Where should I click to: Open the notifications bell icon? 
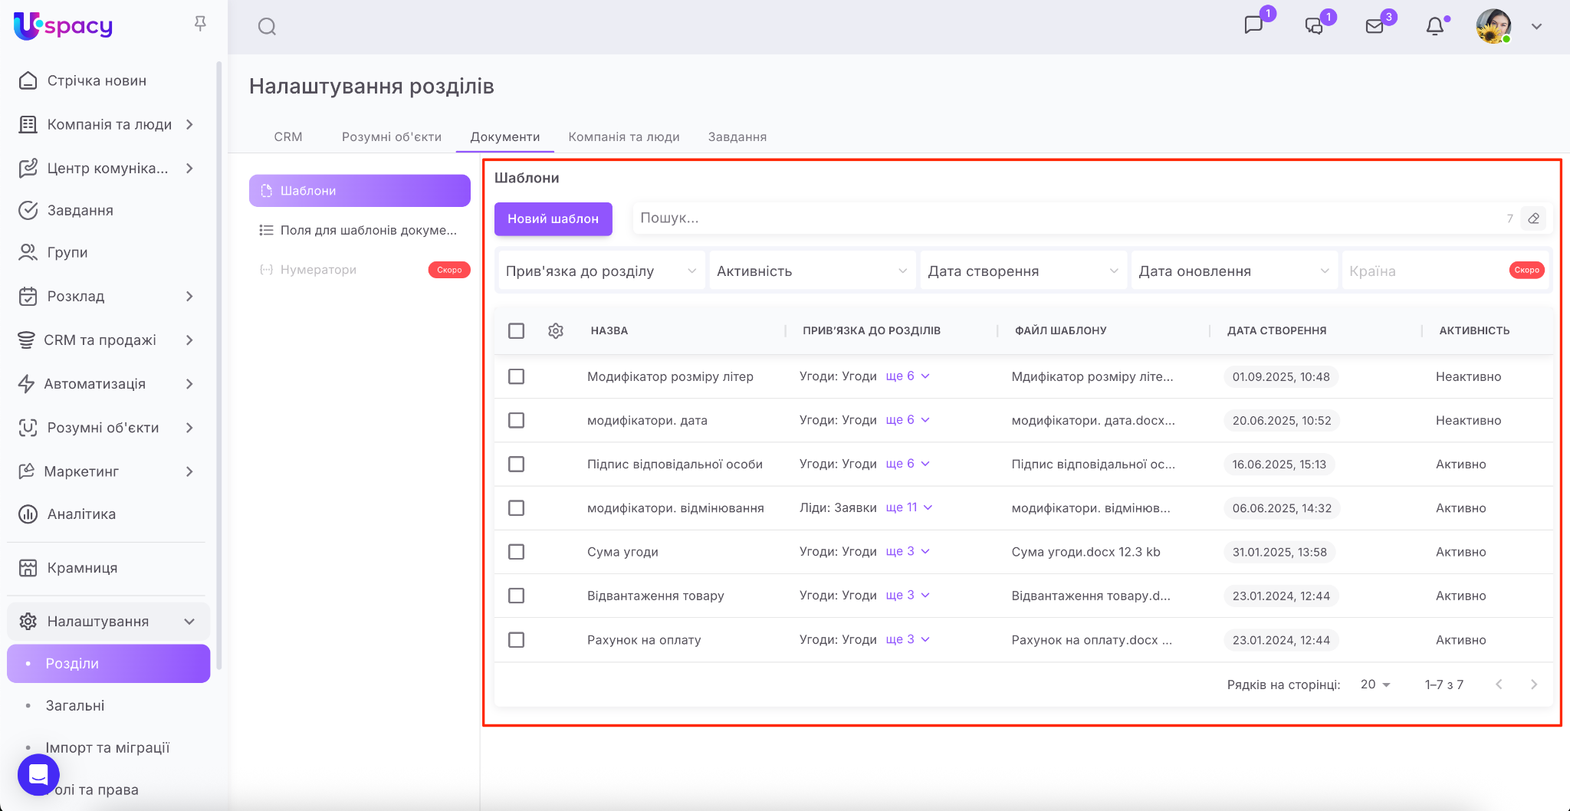click(x=1434, y=27)
